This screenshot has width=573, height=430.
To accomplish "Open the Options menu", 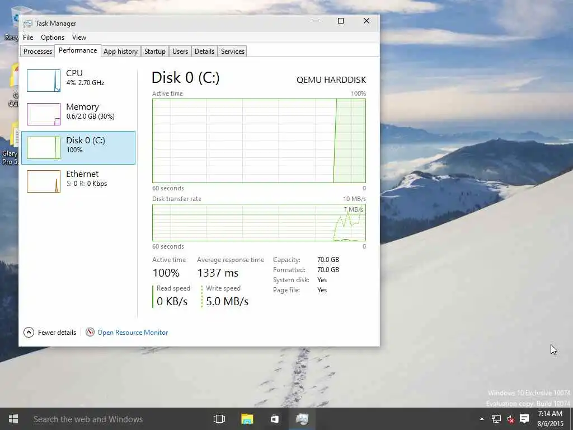I will [53, 38].
